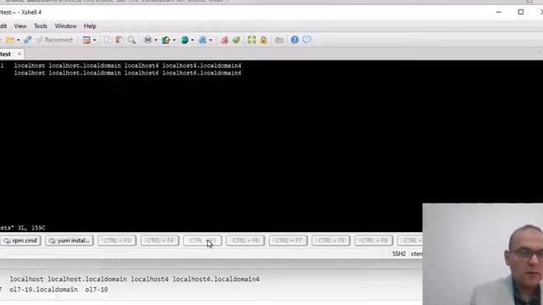Close the test session tab
543x305 pixels.
pyautogui.click(x=20, y=53)
